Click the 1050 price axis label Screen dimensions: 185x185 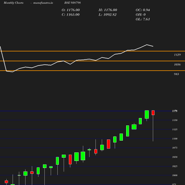(x=175, y=157)
